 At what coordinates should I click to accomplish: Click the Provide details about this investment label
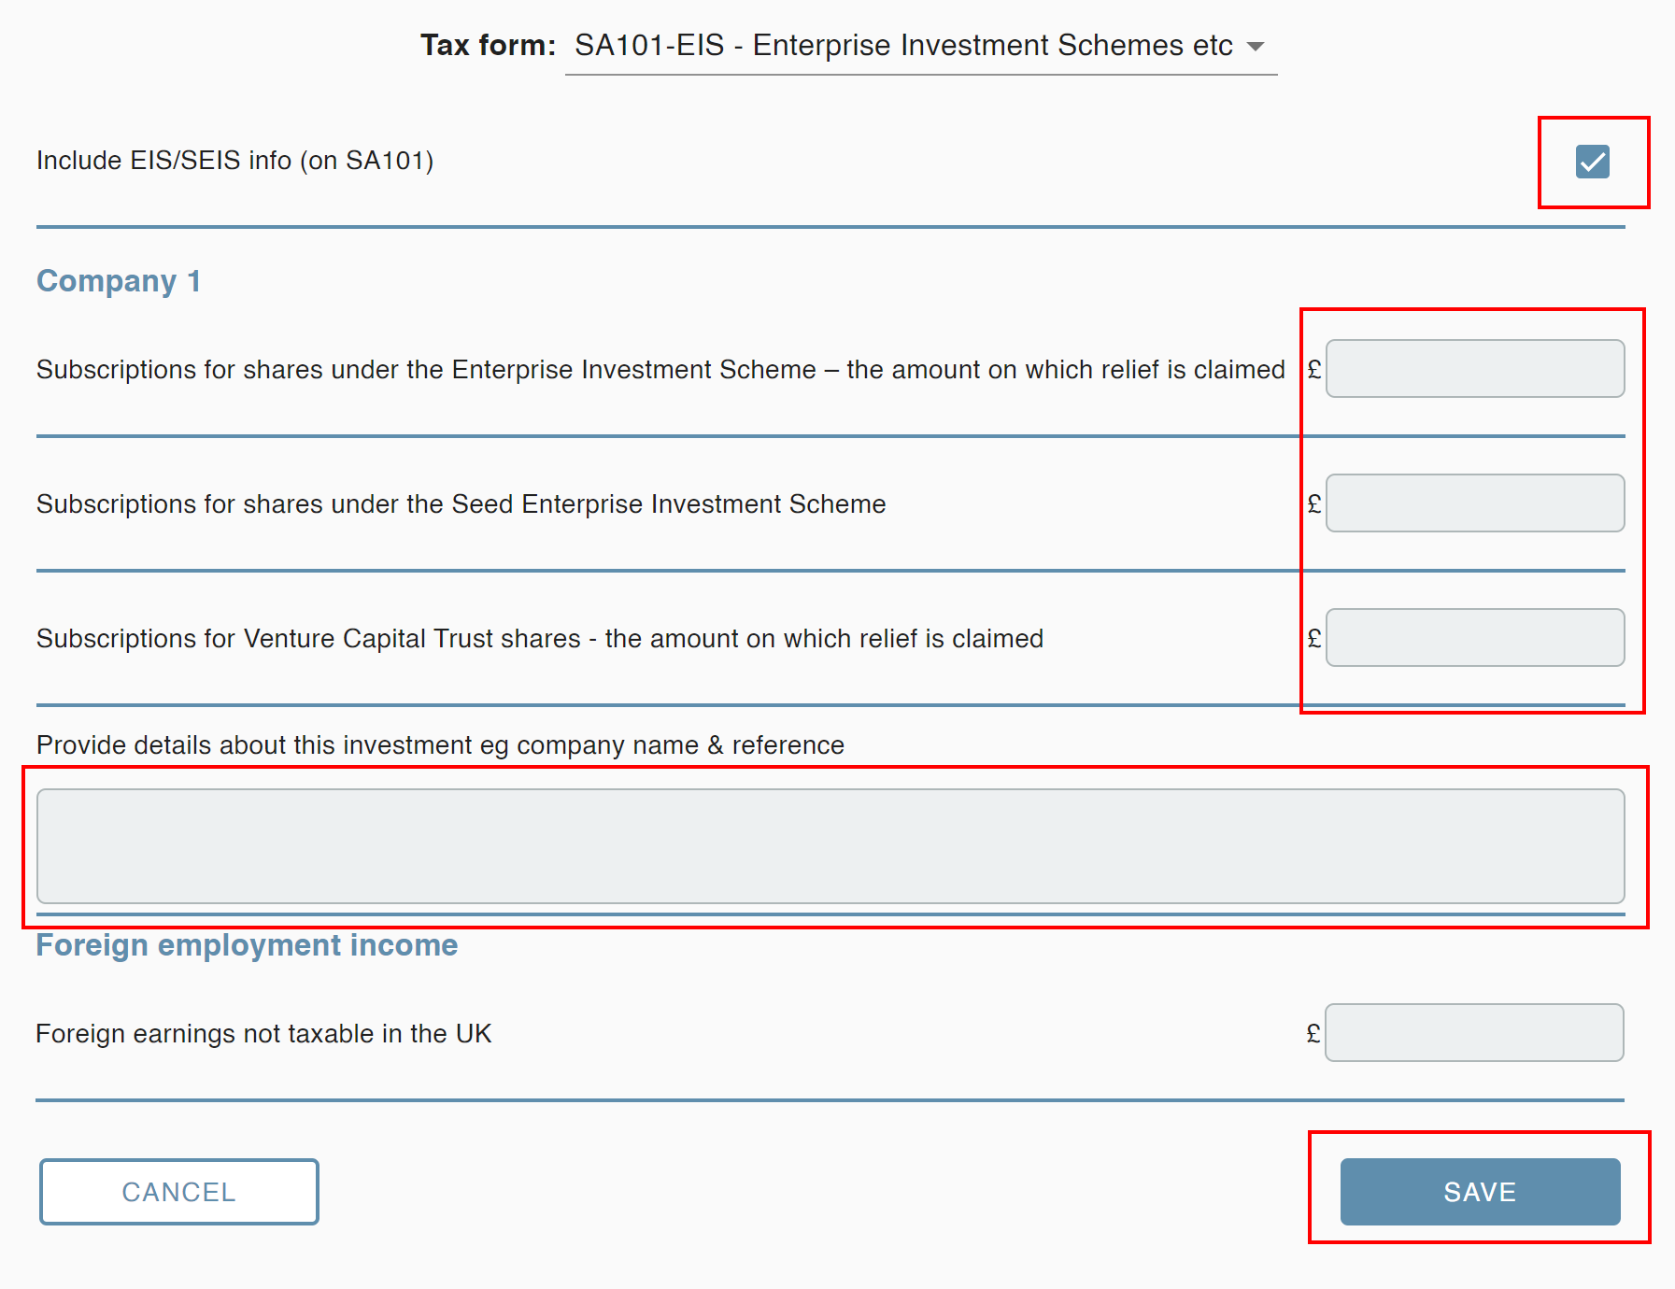(439, 744)
